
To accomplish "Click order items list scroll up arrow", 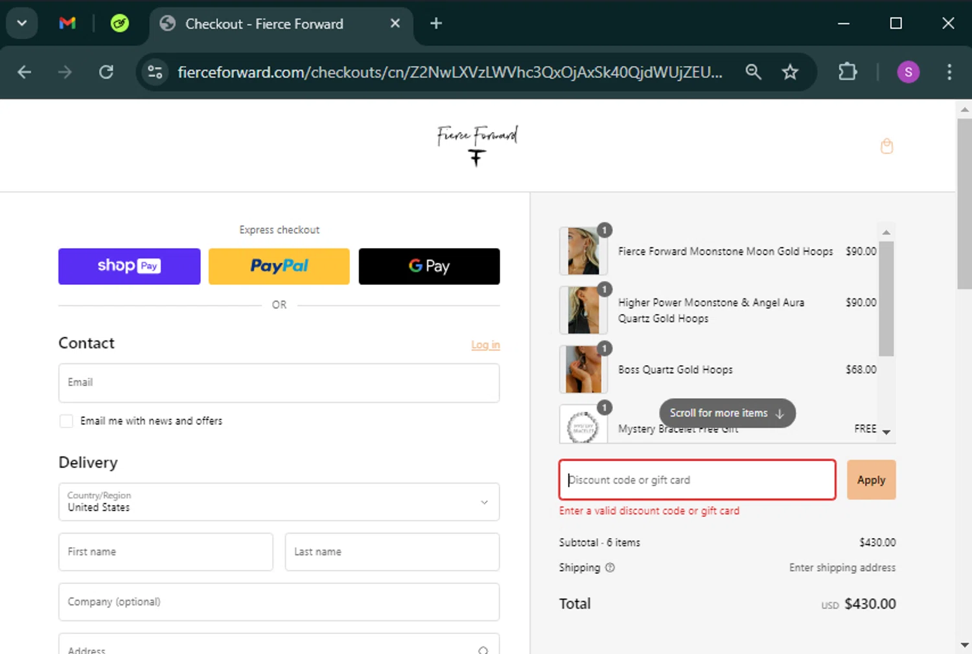I will tap(886, 232).
